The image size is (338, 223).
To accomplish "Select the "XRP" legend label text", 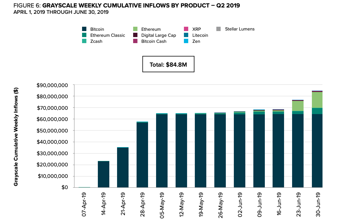I will (x=197, y=29).
